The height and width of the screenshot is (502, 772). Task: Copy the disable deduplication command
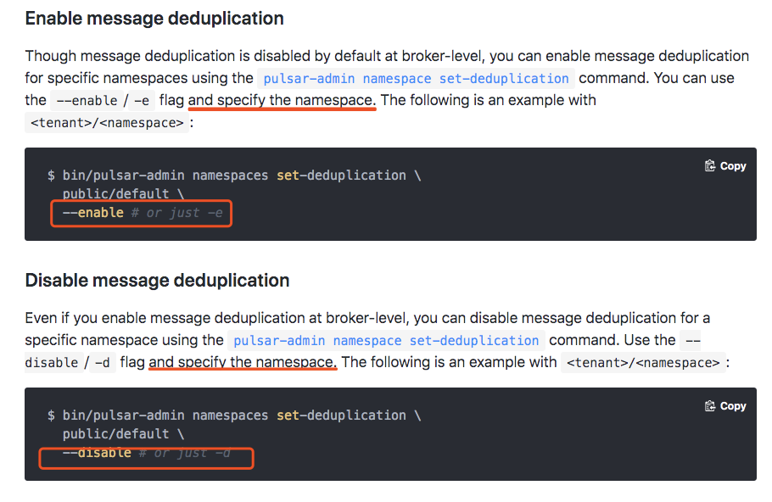click(x=725, y=406)
